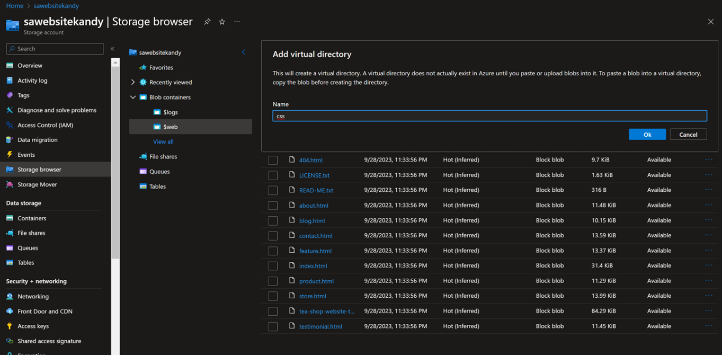
Task: Open the product.html blob link
Action: (316, 281)
